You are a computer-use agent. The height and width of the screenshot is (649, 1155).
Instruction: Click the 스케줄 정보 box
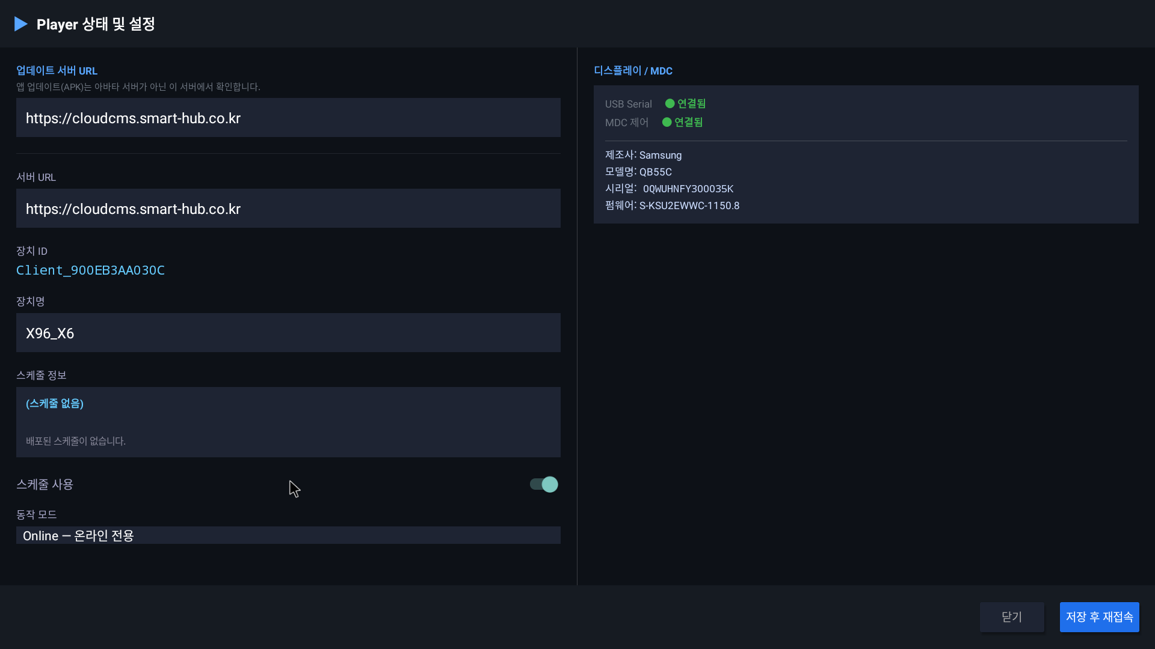[x=288, y=422]
